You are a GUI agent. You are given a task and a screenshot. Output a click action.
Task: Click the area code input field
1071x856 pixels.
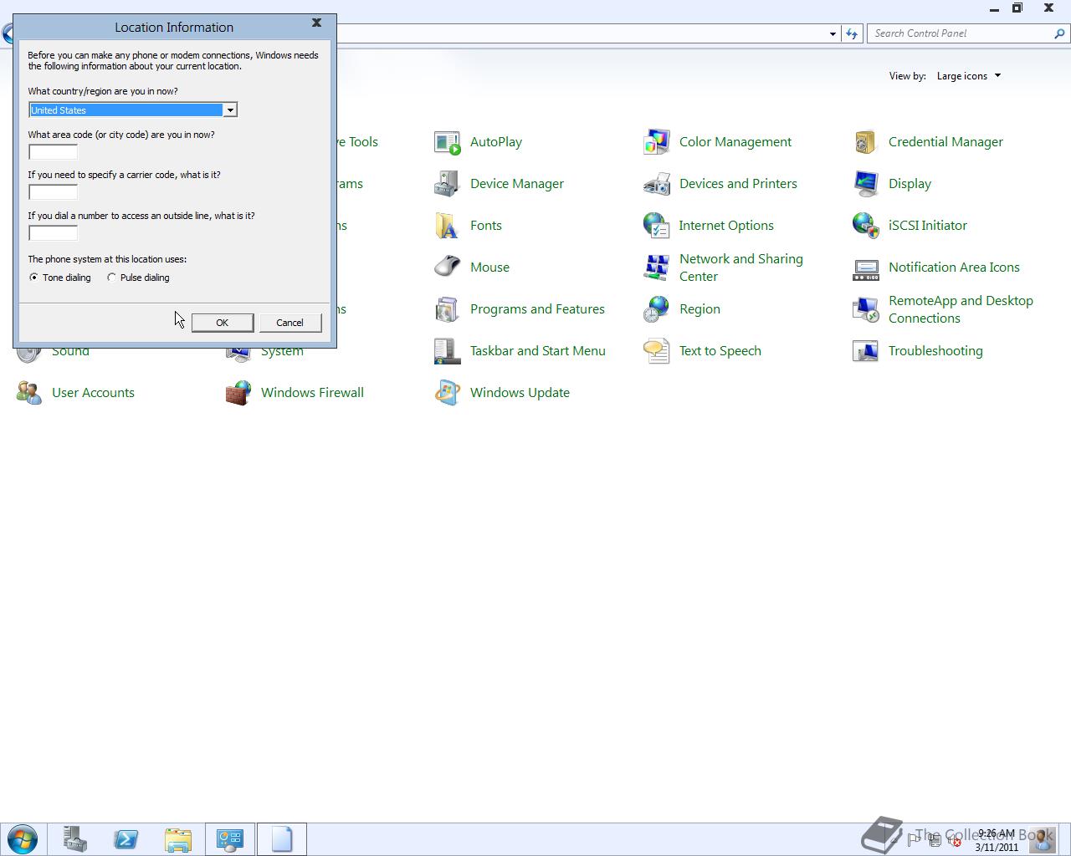[x=53, y=152]
